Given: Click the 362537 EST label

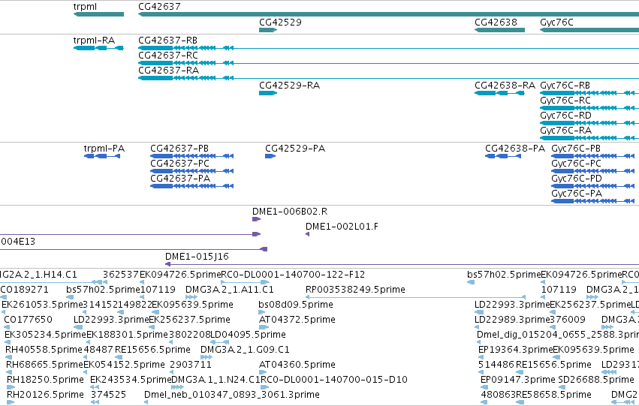Looking at the screenshot, I should point(121,275).
